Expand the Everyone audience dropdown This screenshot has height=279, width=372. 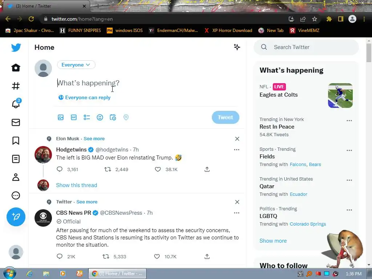point(76,65)
